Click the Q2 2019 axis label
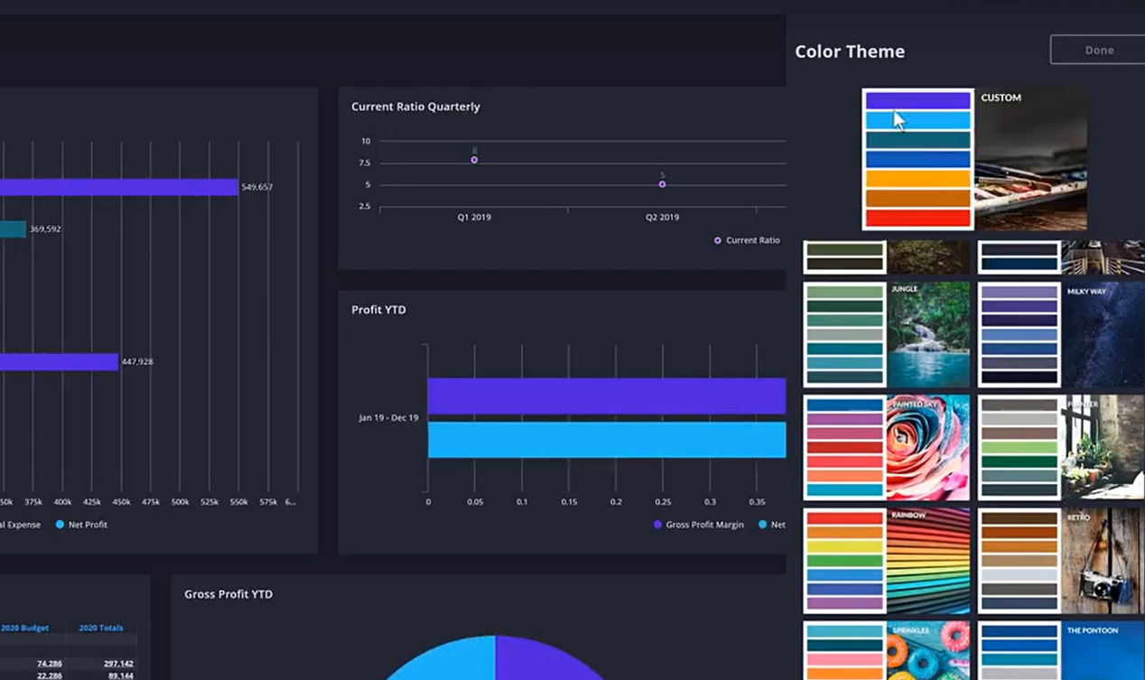1145x680 pixels. (x=662, y=218)
